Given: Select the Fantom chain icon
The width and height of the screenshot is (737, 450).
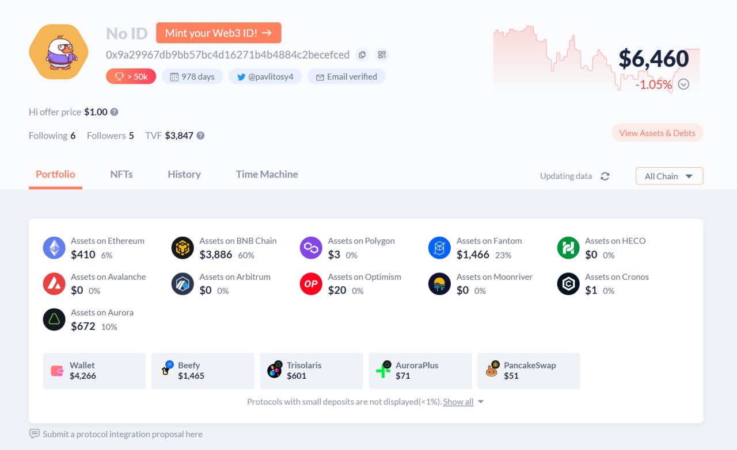Looking at the screenshot, I should (439, 248).
